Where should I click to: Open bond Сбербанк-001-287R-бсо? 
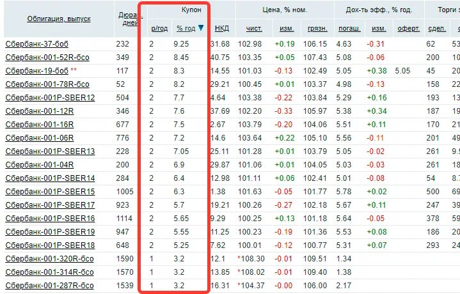pos(49,286)
